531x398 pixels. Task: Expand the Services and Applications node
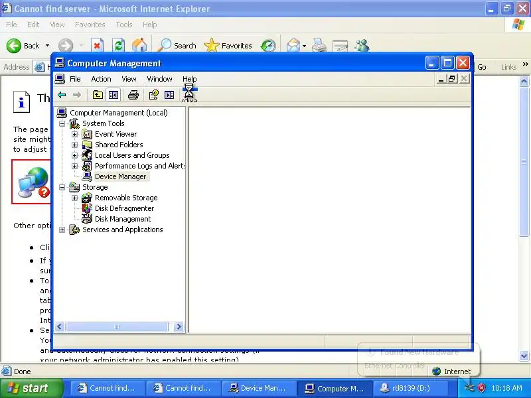[x=62, y=230]
